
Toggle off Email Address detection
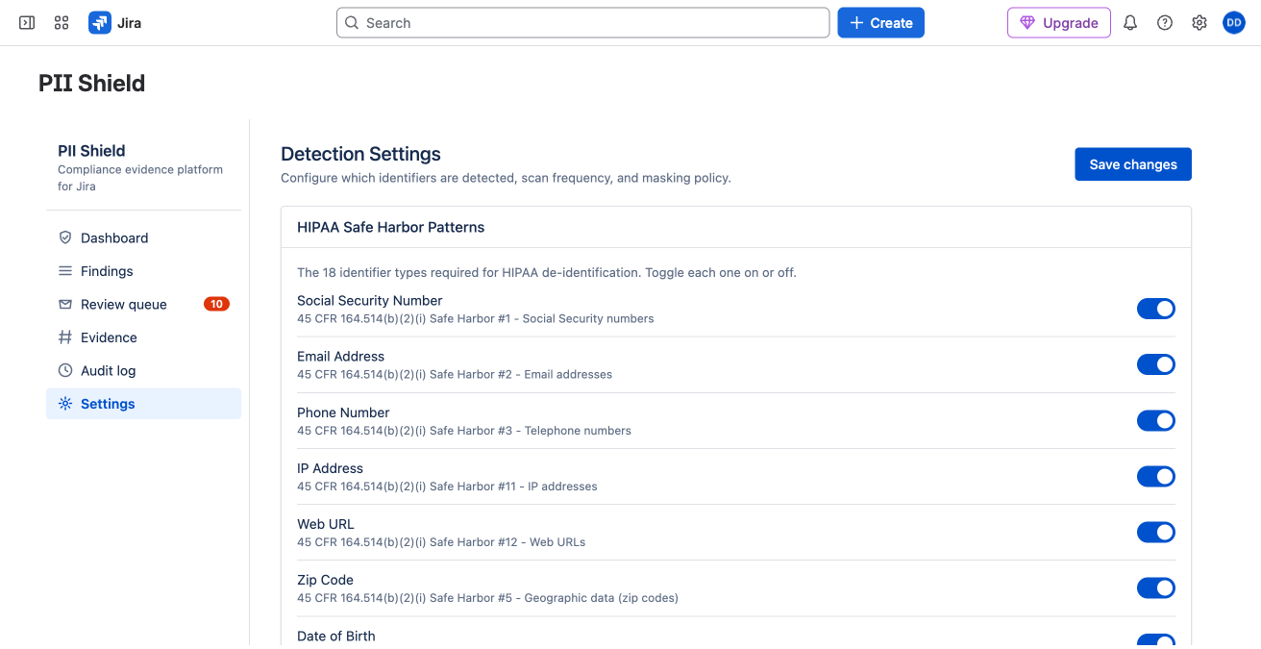point(1156,364)
